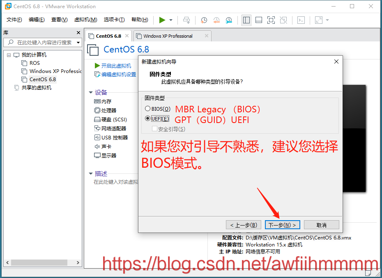
Task: Toggle the library sidebar view icon
Action: pos(246,20)
